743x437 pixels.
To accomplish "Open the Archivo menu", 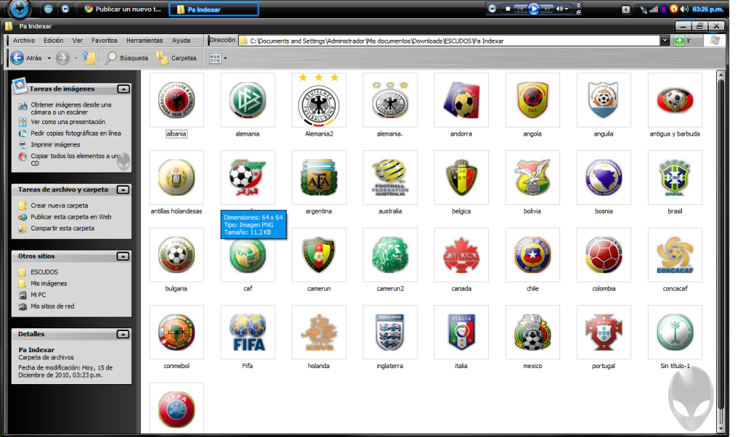I will click(x=24, y=41).
